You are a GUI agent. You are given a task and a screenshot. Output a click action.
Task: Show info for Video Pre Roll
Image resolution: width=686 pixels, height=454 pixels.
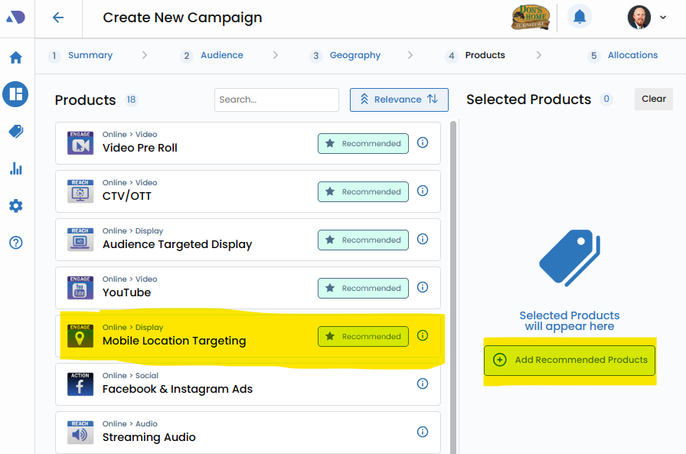422,143
